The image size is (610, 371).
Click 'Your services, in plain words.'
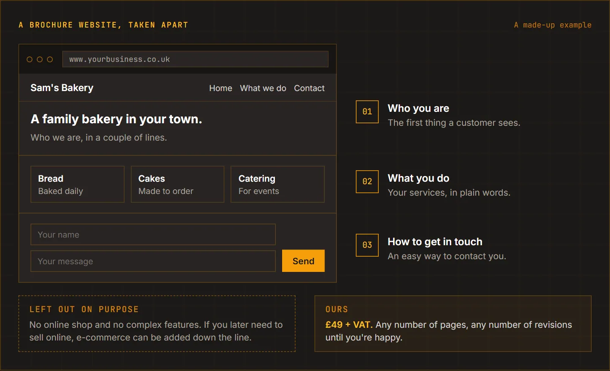click(449, 193)
